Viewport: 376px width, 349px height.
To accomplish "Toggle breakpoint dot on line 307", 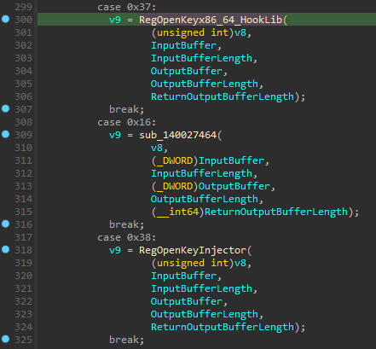I will tap(6, 108).
